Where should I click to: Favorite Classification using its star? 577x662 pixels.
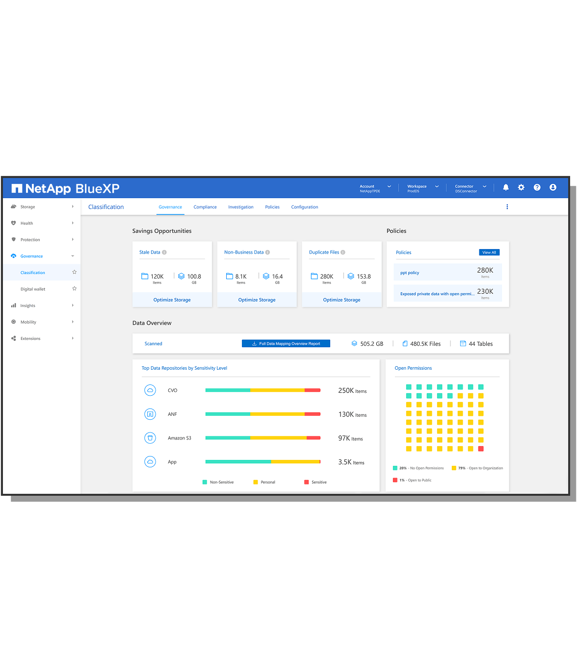click(x=74, y=272)
